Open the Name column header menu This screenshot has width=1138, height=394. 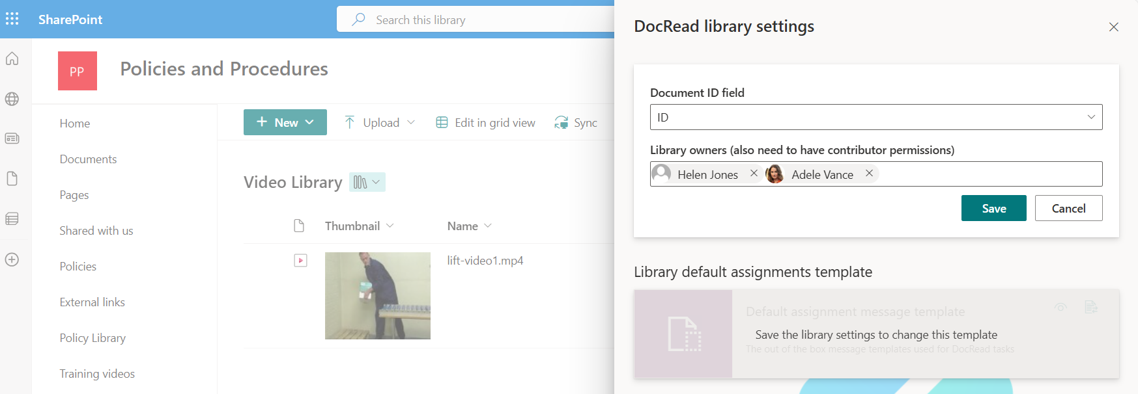(470, 226)
